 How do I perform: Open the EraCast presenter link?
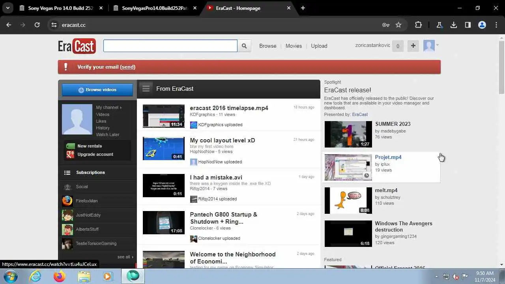[x=360, y=114]
